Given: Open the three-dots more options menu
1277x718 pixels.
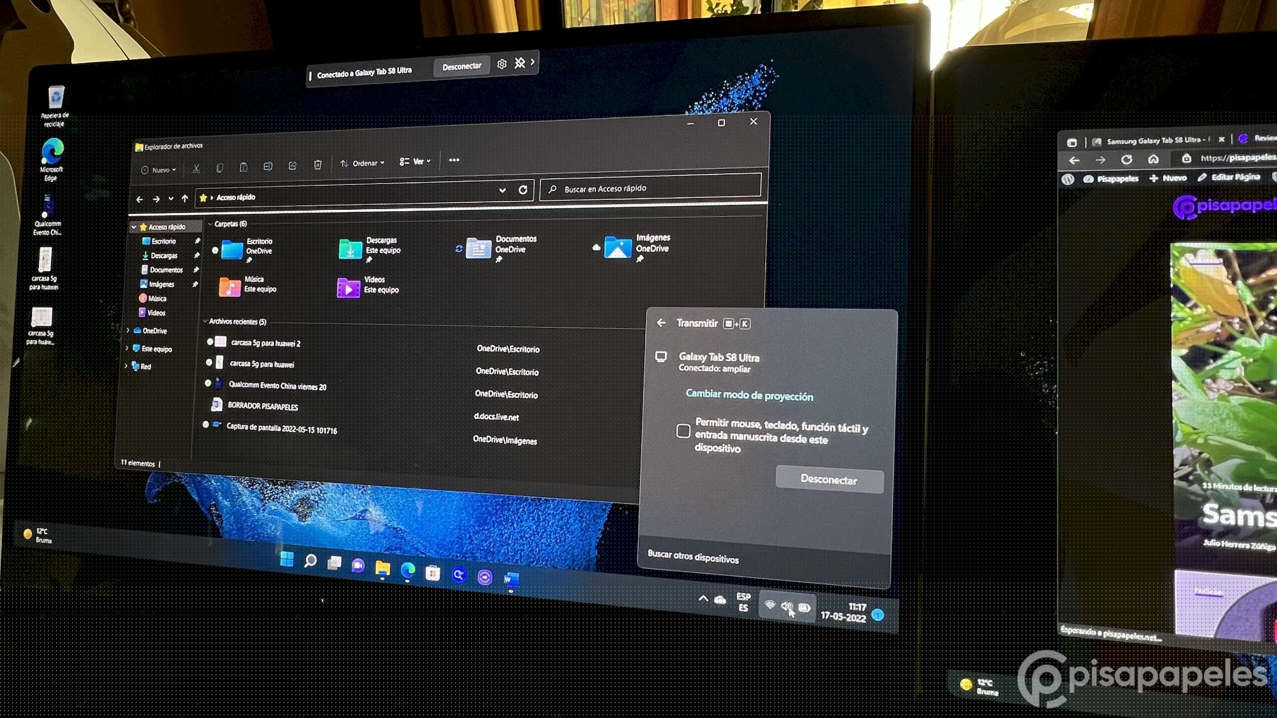Looking at the screenshot, I should pyautogui.click(x=454, y=160).
